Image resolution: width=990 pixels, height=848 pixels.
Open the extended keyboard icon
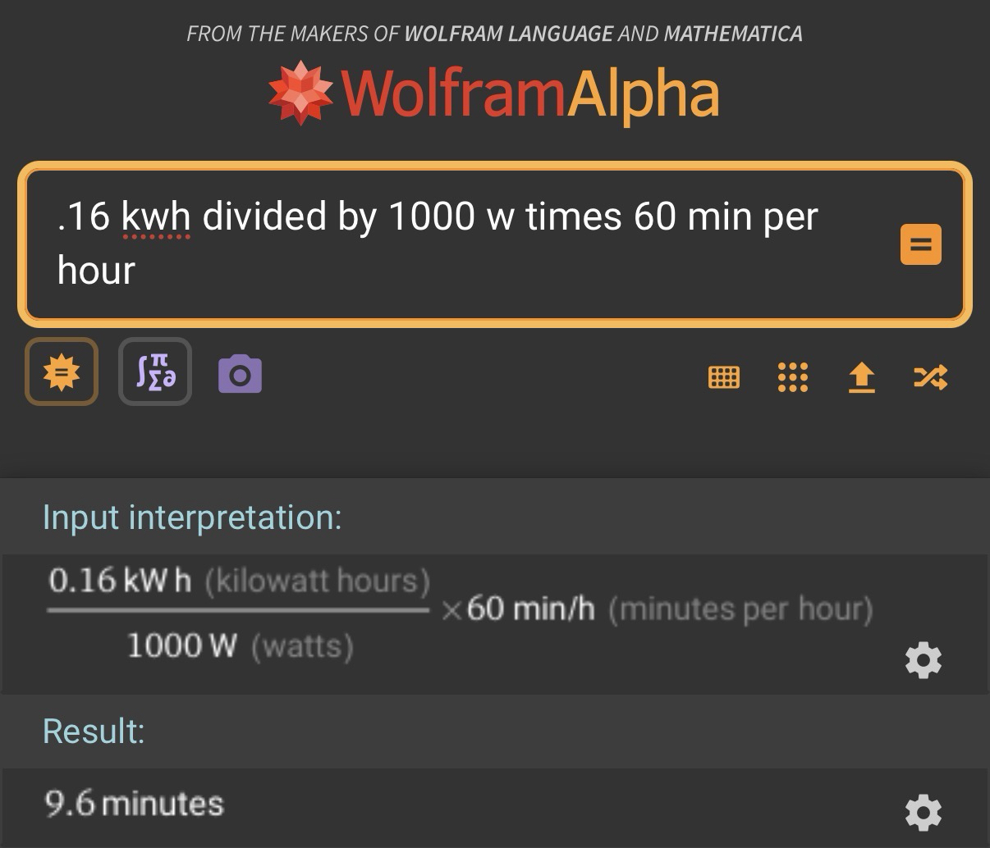723,377
